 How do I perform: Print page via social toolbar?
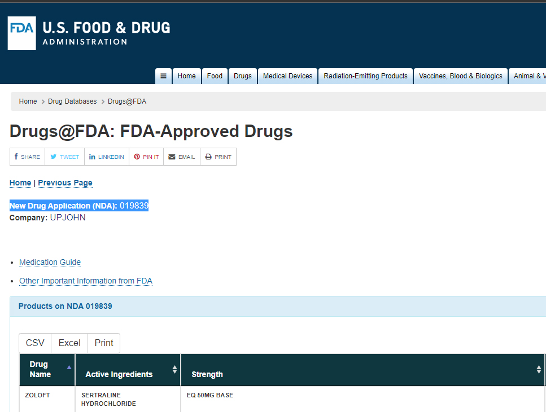219,157
